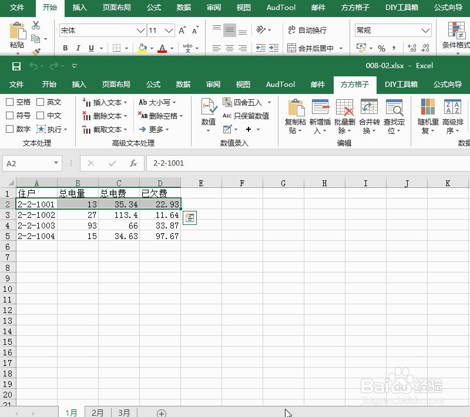Open the 四舍五入 dropdown
Viewport: 470px width, 417px height.
click(x=247, y=102)
